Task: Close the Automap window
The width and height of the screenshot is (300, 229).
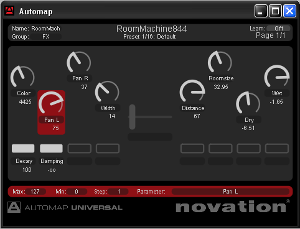Action: pos(290,11)
